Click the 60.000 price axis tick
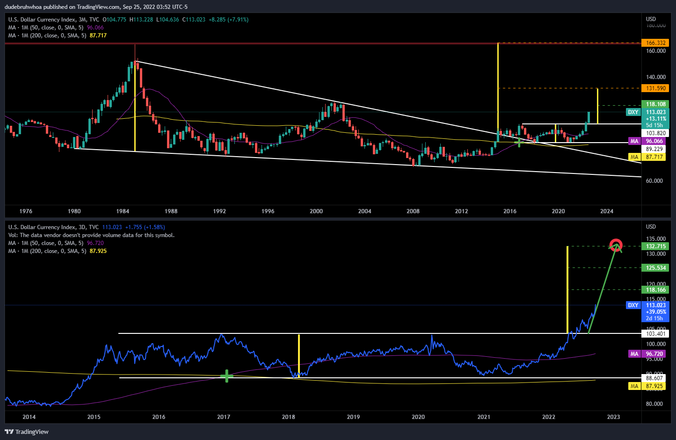This screenshot has width=676, height=440. click(x=654, y=181)
